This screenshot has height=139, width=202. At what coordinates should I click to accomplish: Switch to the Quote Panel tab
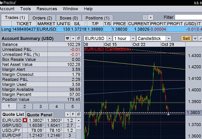pos(39,115)
